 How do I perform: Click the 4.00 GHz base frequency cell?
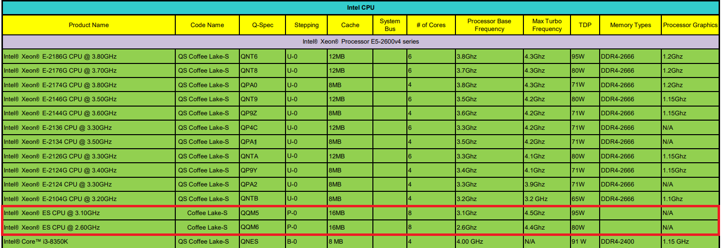click(x=489, y=241)
